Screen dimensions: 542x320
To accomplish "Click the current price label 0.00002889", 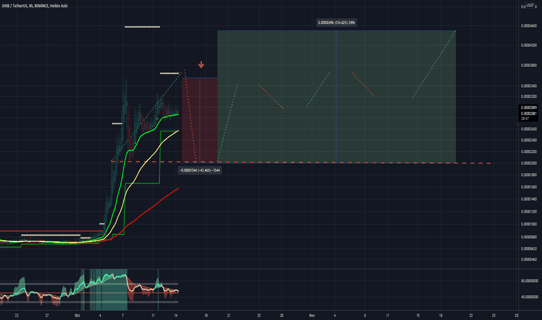I will [529, 108].
